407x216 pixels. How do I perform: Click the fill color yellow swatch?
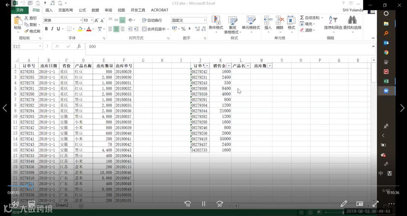point(80,29)
